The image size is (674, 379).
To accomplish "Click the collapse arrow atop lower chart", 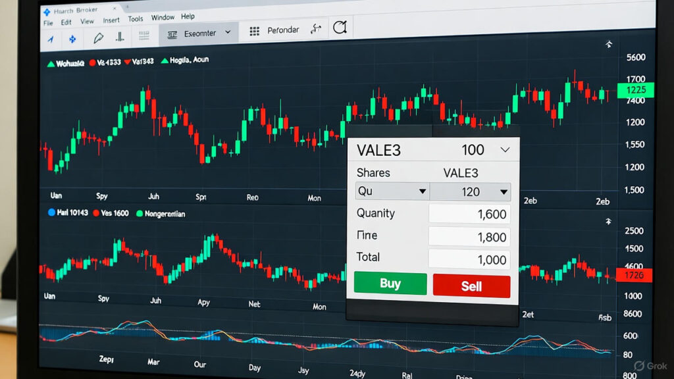I will tap(609, 222).
